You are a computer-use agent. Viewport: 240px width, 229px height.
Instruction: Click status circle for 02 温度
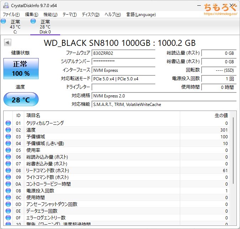[x=8, y=130]
